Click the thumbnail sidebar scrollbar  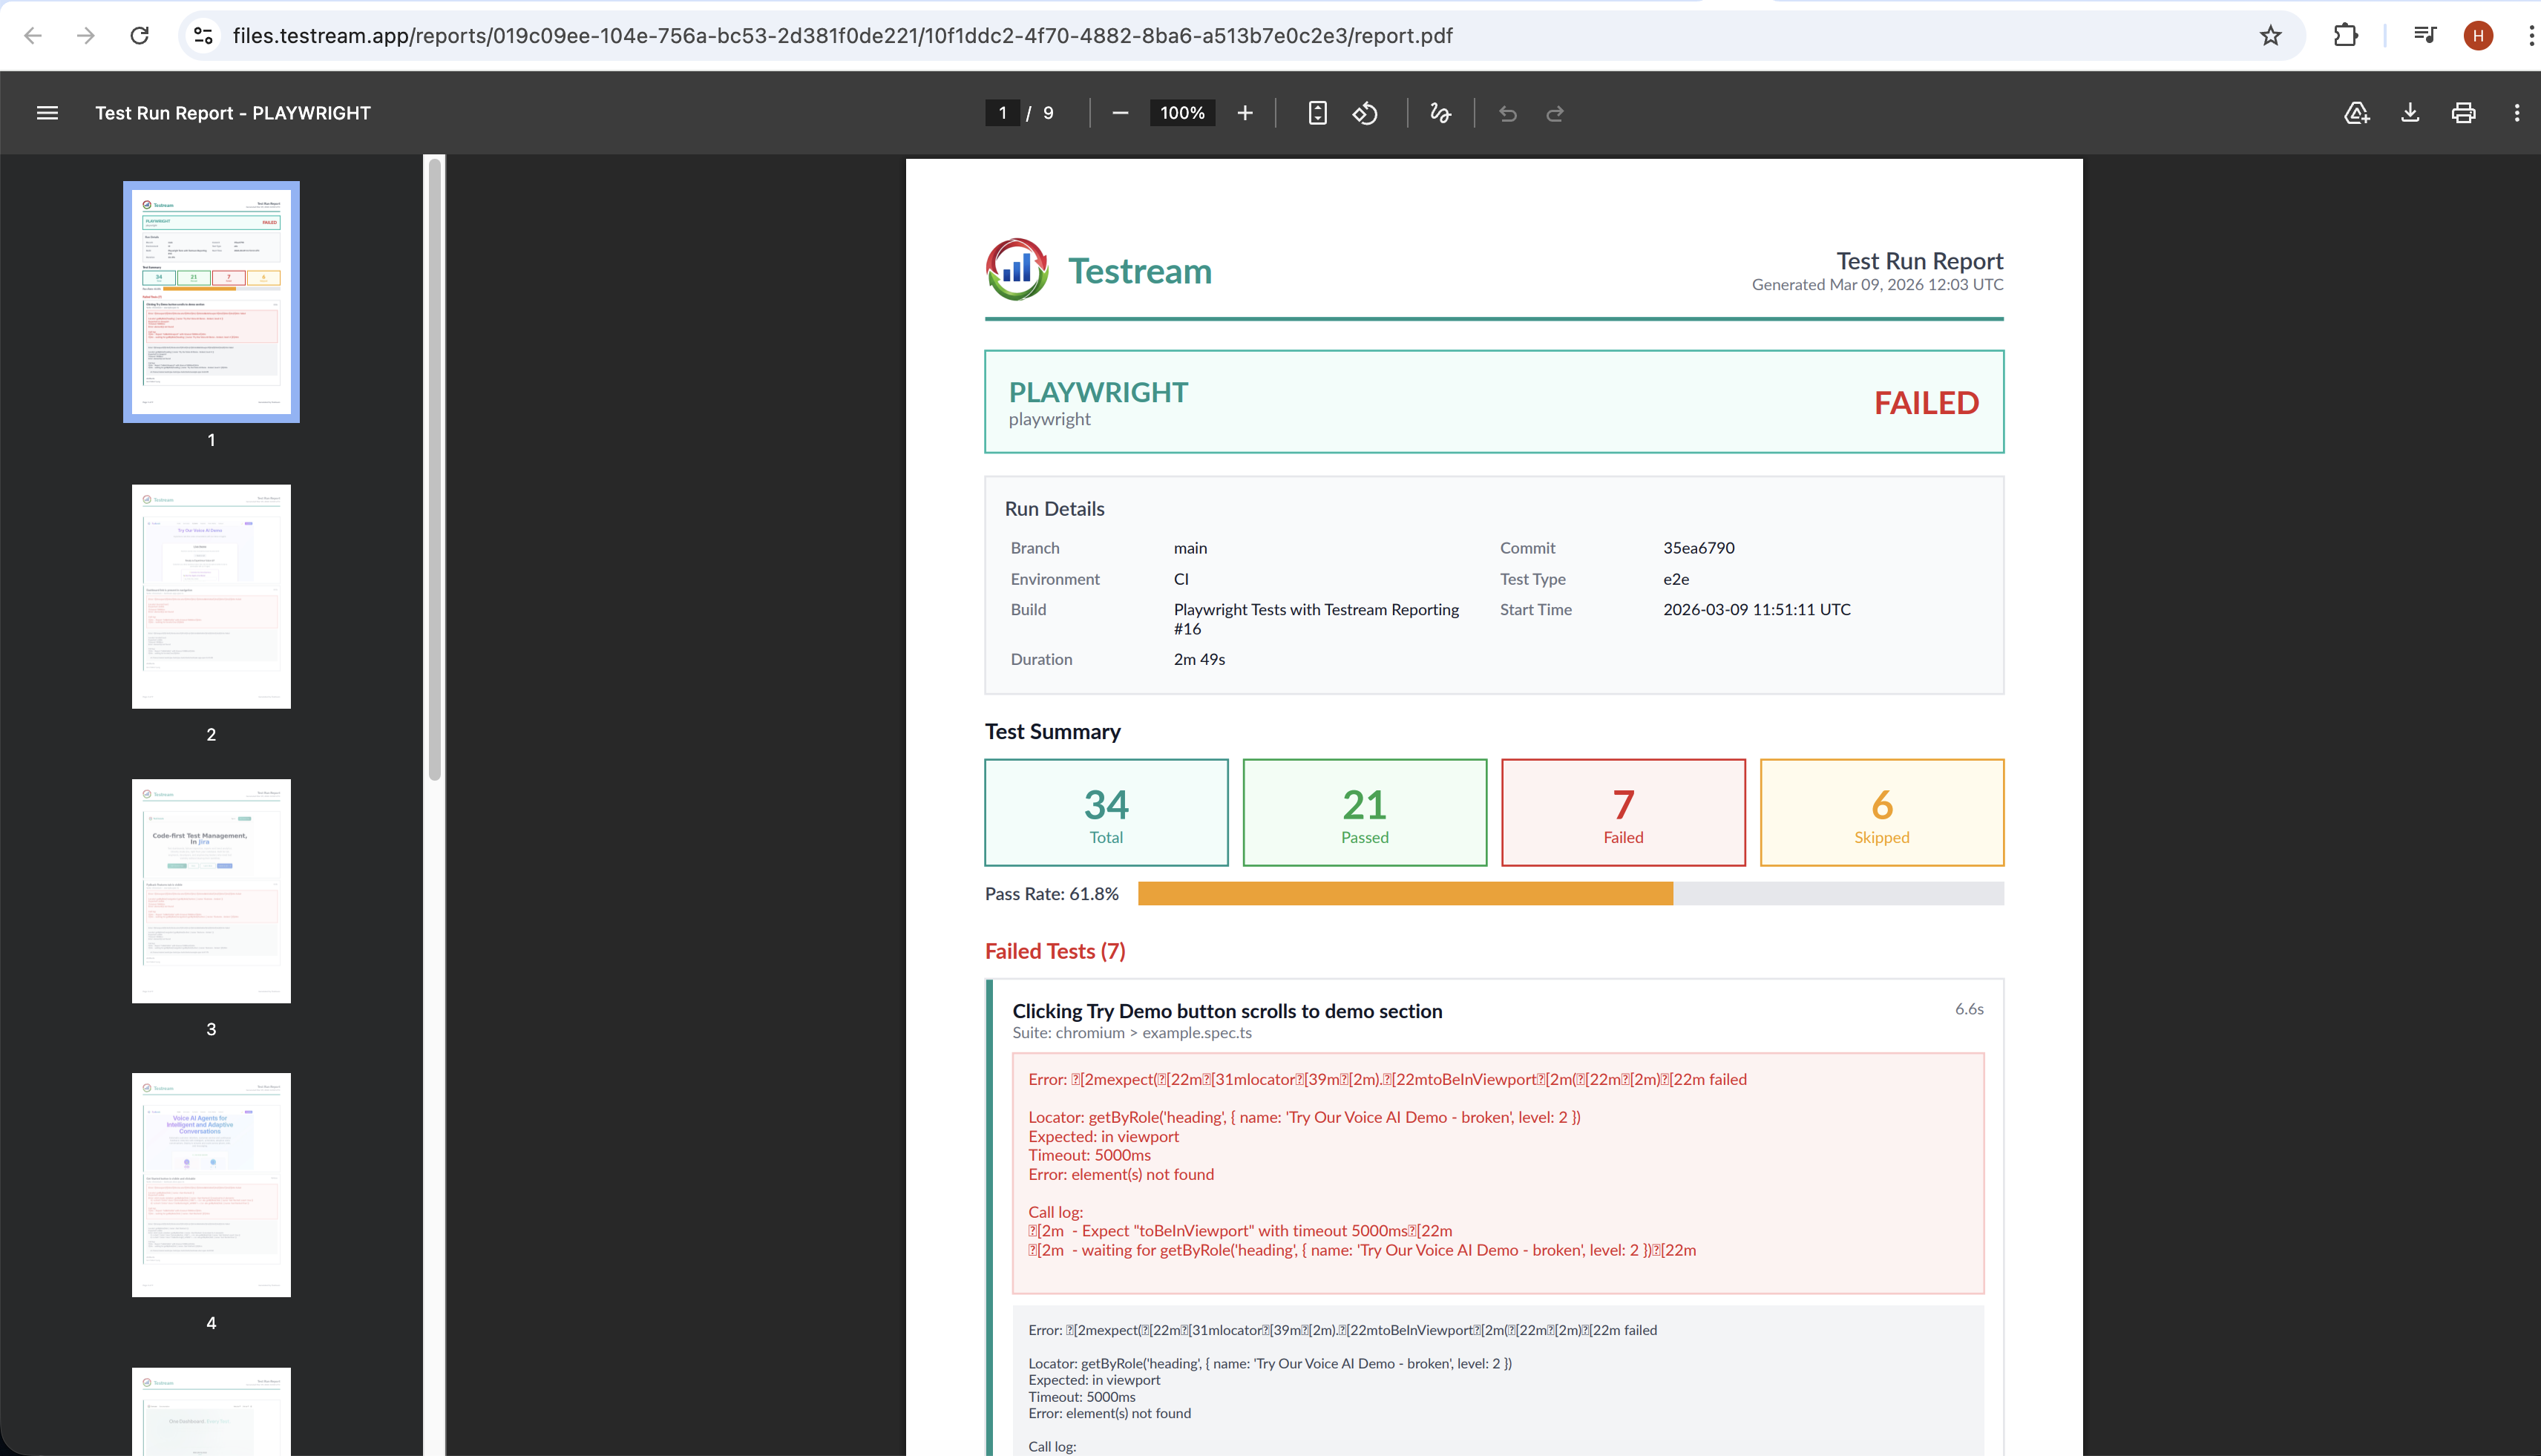pos(434,470)
